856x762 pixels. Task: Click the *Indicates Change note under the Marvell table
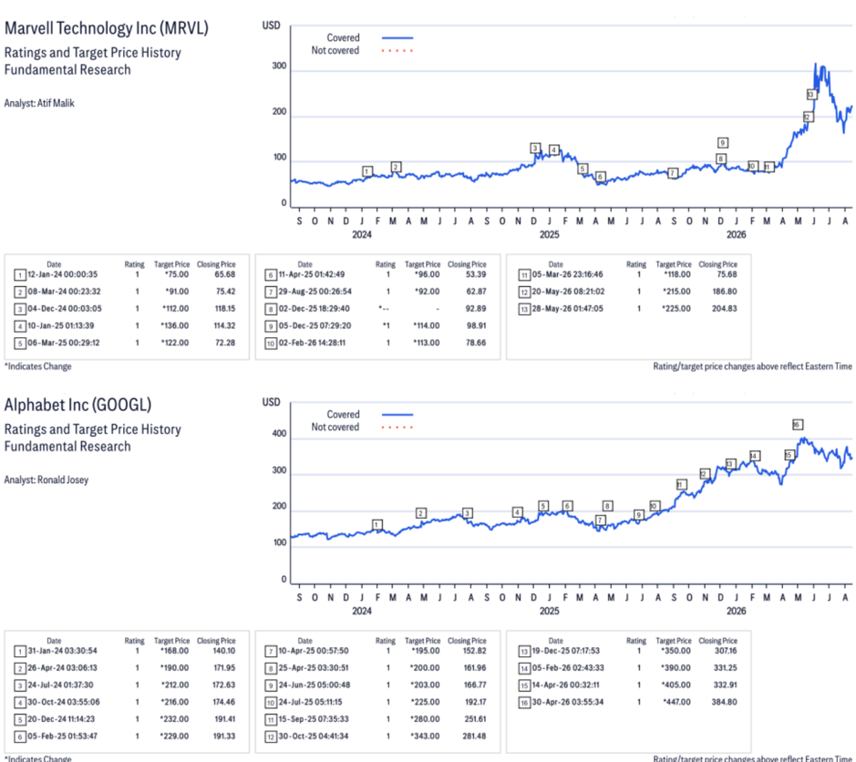click(x=37, y=366)
